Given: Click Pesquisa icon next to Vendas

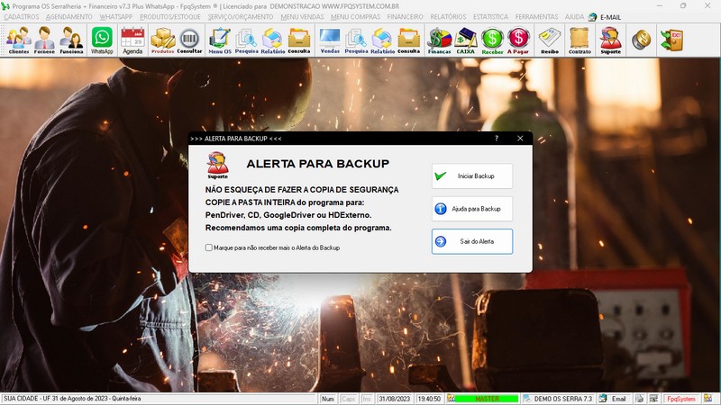Looking at the screenshot, I should [356, 40].
